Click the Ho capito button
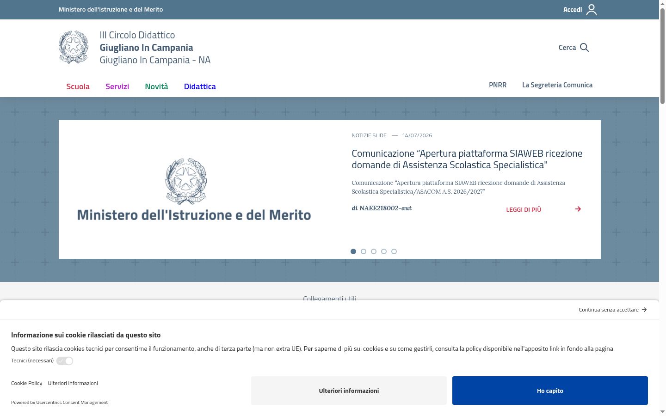The height and width of the screenshot is (416, 666). (x=550, y=391)
